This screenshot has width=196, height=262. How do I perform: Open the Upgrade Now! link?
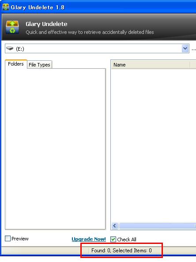point(89,239)
